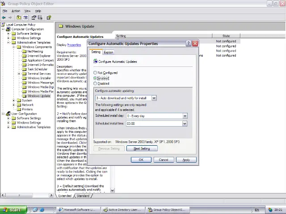
Task: Switch to the Standard view tab
Action: click(x=83, y=196)
